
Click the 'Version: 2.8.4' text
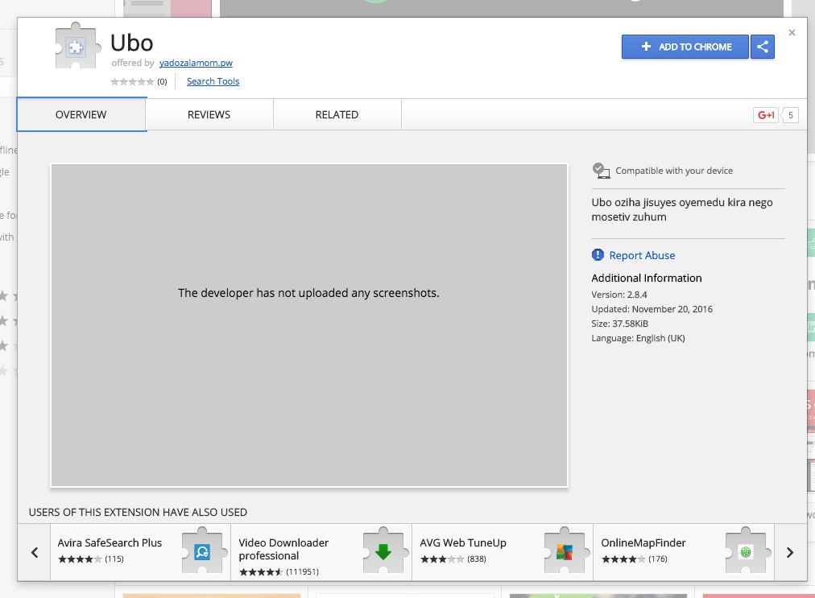pos(619,295)
